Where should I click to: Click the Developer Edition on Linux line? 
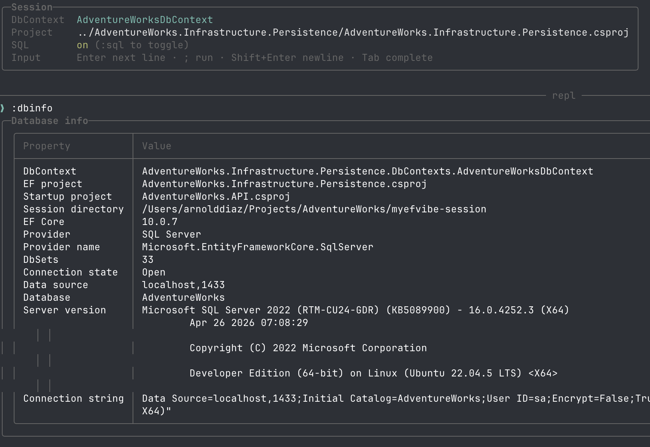374,373
